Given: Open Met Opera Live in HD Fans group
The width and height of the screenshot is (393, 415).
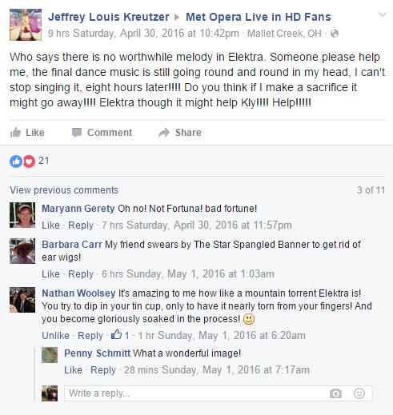Looking at the screenshot, I should click(259, 17).
